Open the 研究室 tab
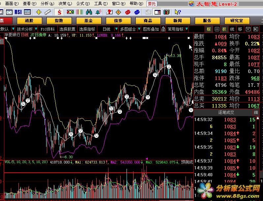This screenshot has height=201, width=263. coord(237,21)
